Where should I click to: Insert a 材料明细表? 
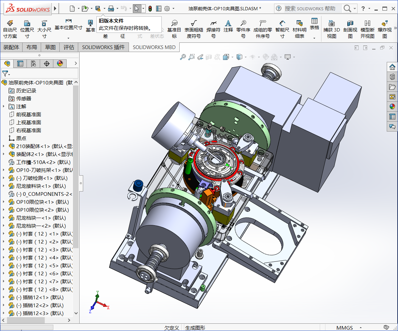pyautogui.click(x=300, y=29)
